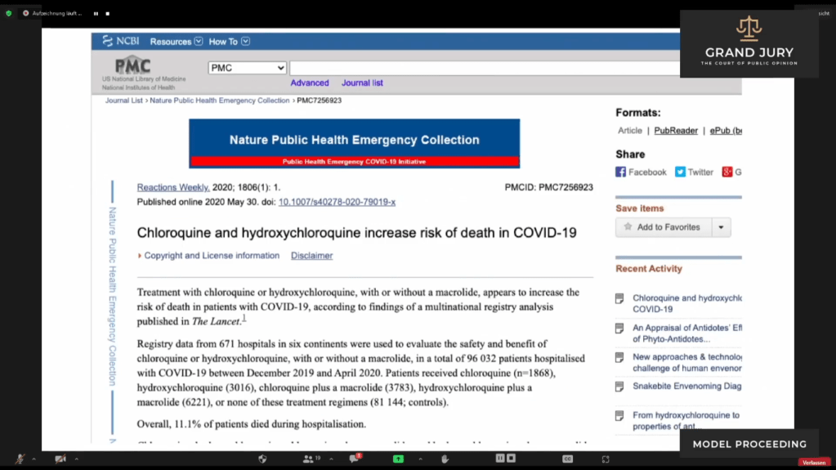Image resolution: width=836 pixels, height=470 pixels.
Task: Open the PMC database selector
Action: (x=247, y=68)
